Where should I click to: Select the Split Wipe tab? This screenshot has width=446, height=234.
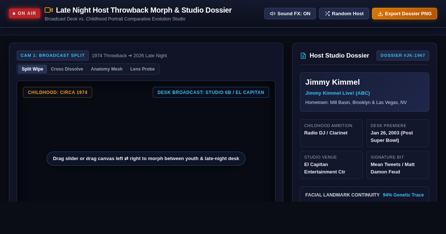(32, 69)
